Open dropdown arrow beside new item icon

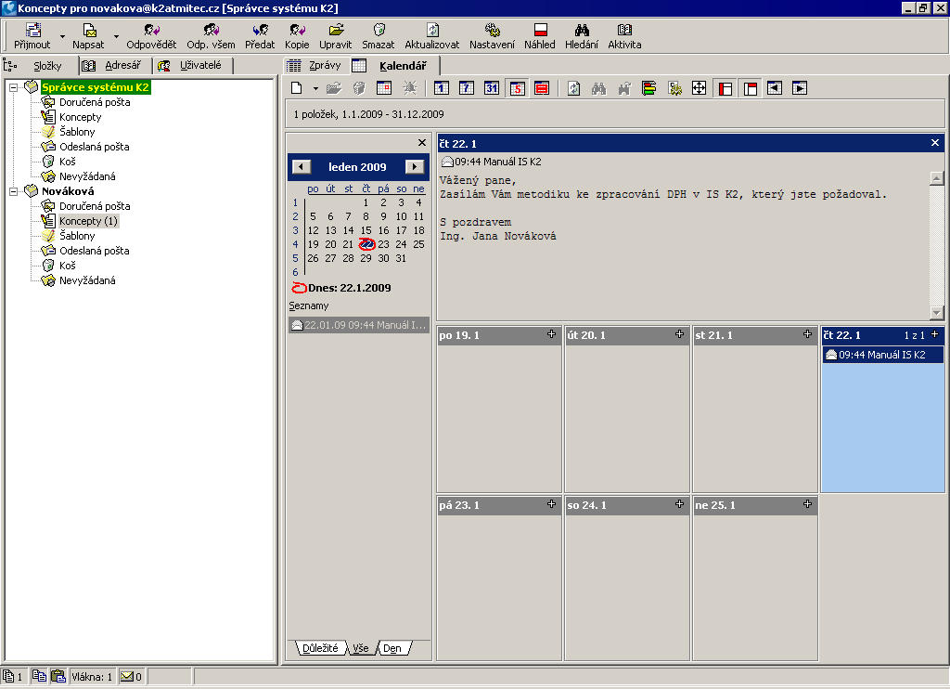(x=315, y=89)
